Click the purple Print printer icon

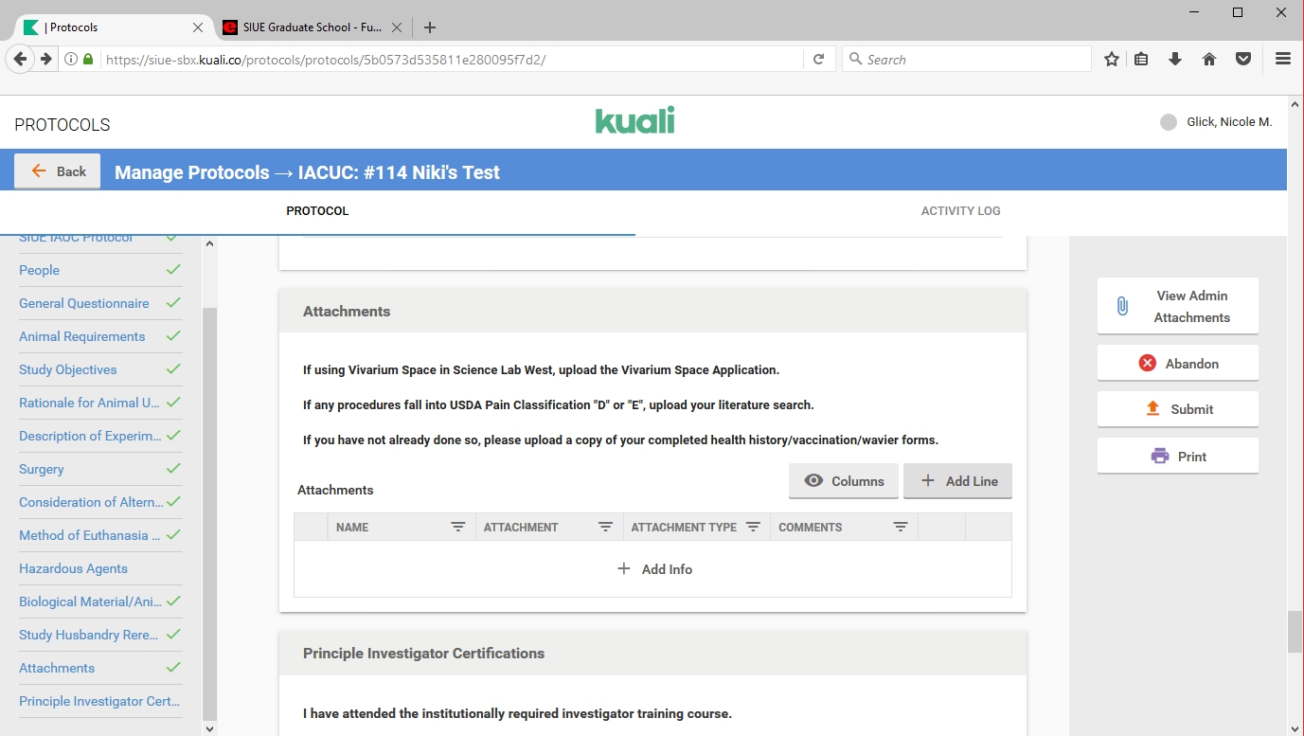(1159, 457)
